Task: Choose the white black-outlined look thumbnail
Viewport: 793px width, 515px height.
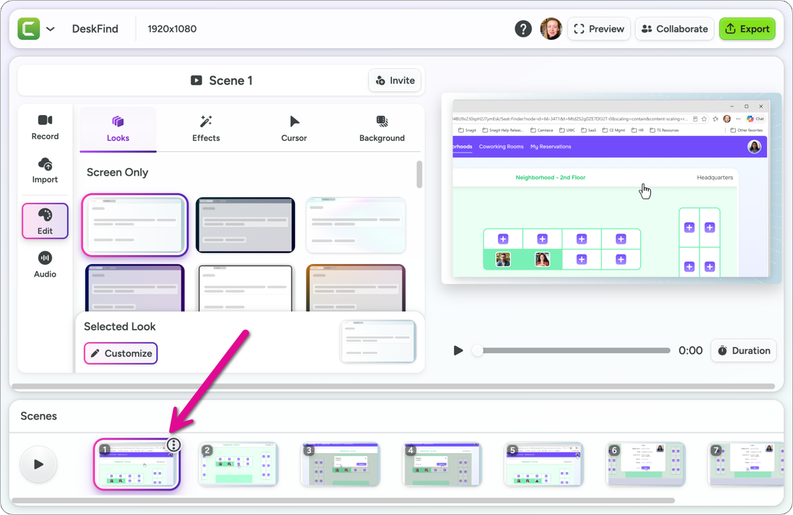Action: 246,288
